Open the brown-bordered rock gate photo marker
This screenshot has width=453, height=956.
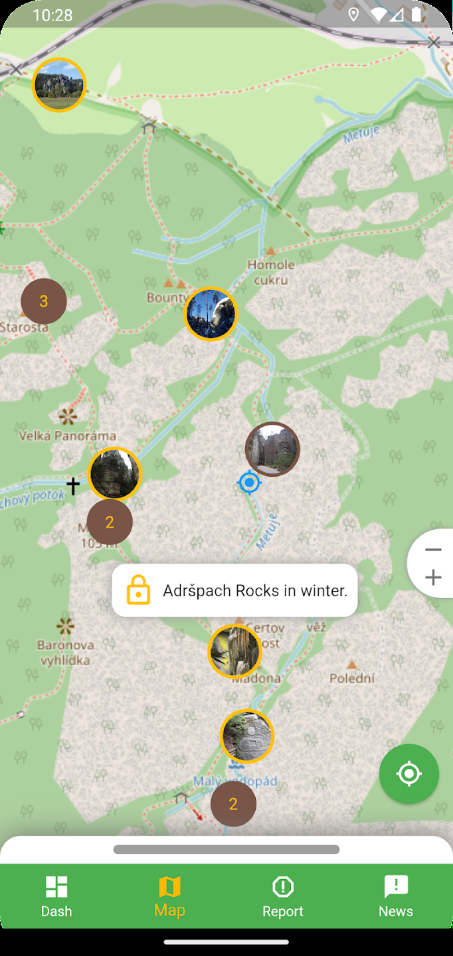pos(273,449)
